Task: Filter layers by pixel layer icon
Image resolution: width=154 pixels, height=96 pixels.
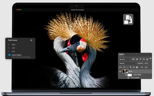Action: tap(133, 59)
